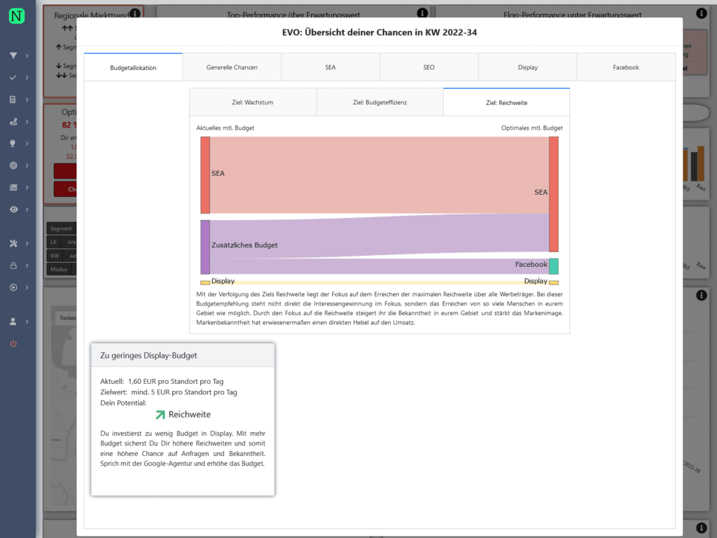Screen dimensions: 717x538
Task: Click the red power logout icon
Action: tap(13, 343)
